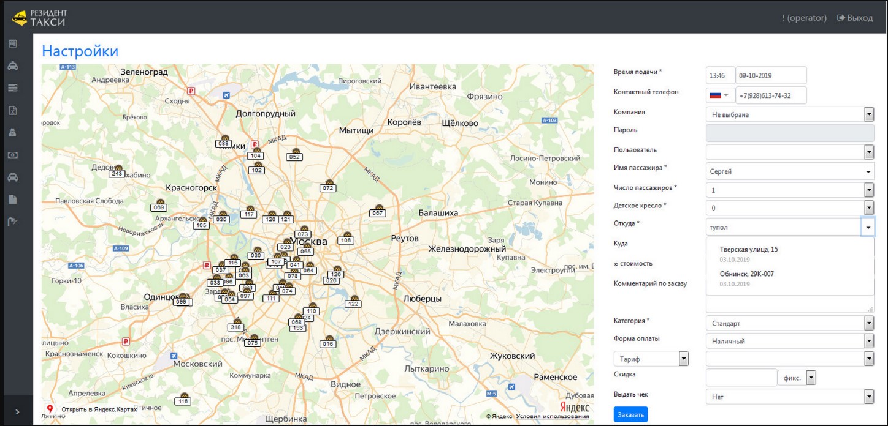This screenshot has height=426, width=888.
Task: Open Открыть в Яндекс.Картах link
Action: [98, 409]
